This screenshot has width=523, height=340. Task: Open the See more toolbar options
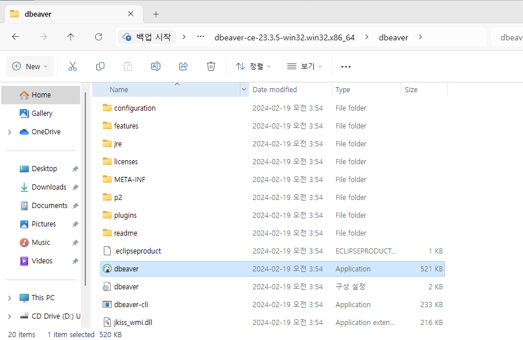346,67
